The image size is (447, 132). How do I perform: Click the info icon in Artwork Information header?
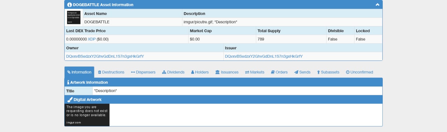pyautogui.click(x=68, y=82)
